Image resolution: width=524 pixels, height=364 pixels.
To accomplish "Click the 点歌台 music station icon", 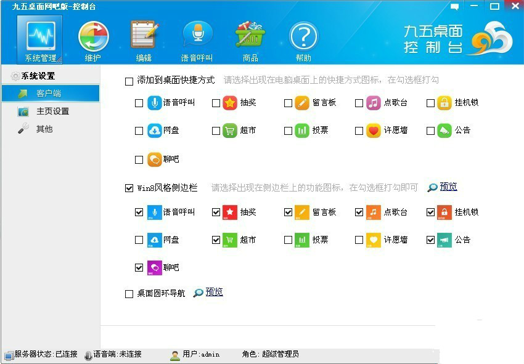I will point(374,103).
